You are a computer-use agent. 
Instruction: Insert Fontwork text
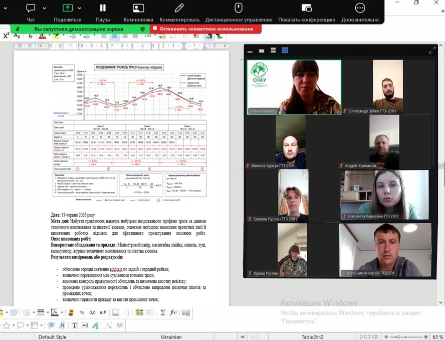95,325
